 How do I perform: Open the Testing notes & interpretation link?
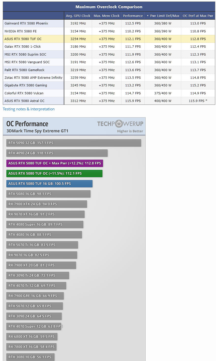29,109
